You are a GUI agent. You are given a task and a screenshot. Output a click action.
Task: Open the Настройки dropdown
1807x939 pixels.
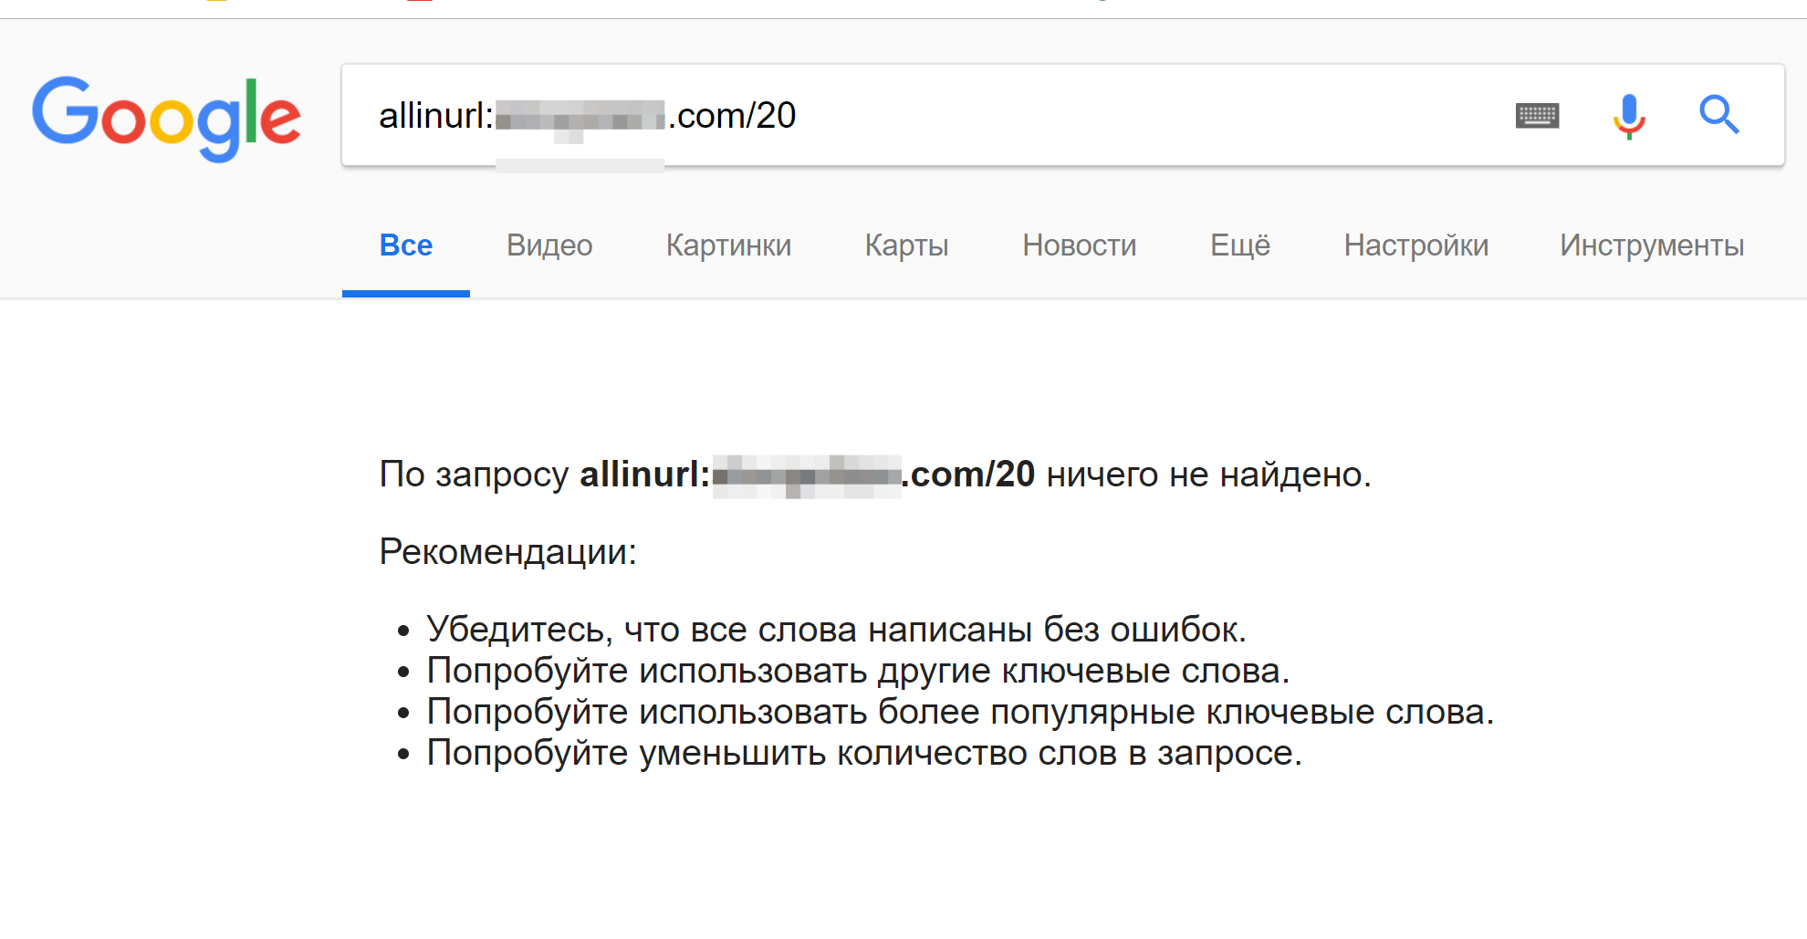pos(1415,245)
